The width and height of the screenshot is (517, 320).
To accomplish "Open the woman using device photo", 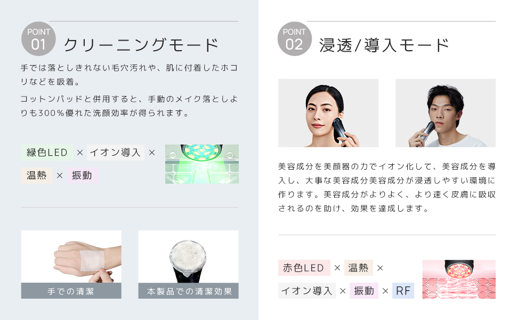I will 328,113.
